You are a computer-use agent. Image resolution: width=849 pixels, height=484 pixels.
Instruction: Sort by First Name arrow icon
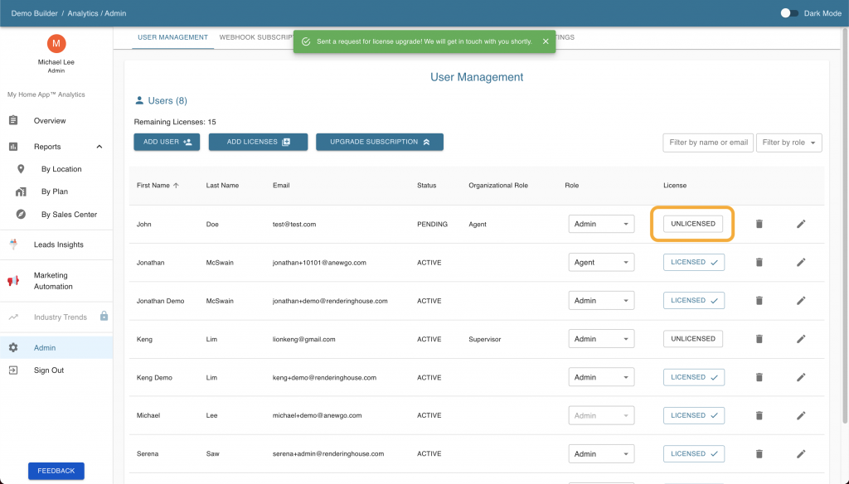pos(176,185)
